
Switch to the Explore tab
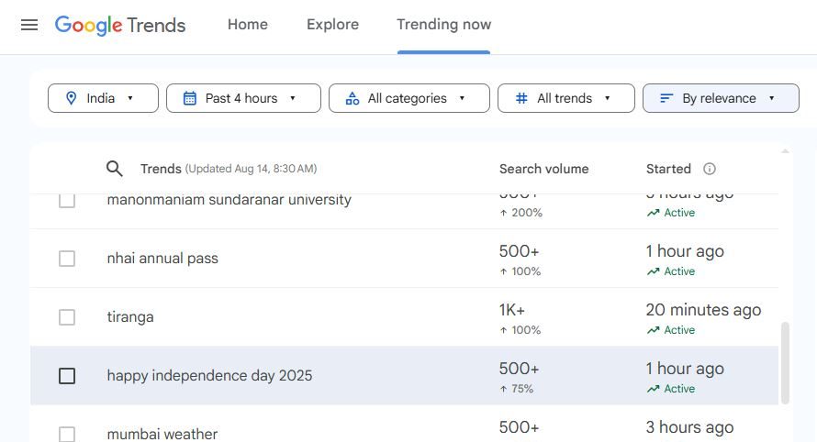click(332, 25)
